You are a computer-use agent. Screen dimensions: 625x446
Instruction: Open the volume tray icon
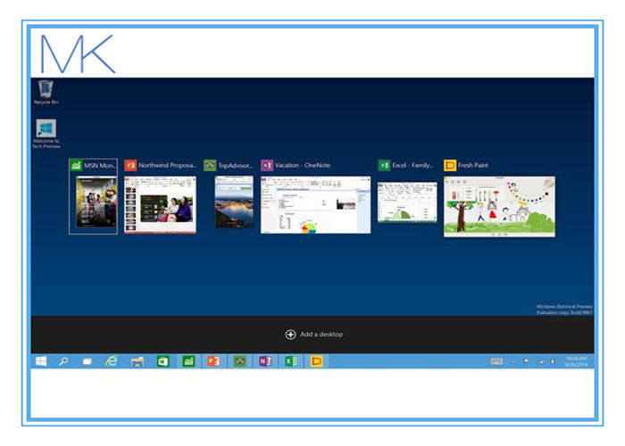point(554,361)
